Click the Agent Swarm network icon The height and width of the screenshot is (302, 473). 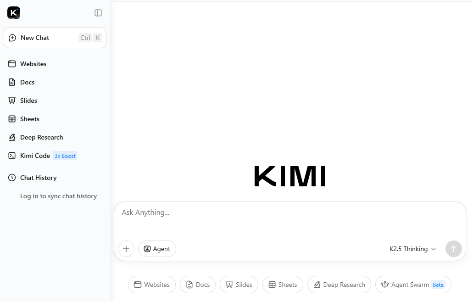pos(385,285)
